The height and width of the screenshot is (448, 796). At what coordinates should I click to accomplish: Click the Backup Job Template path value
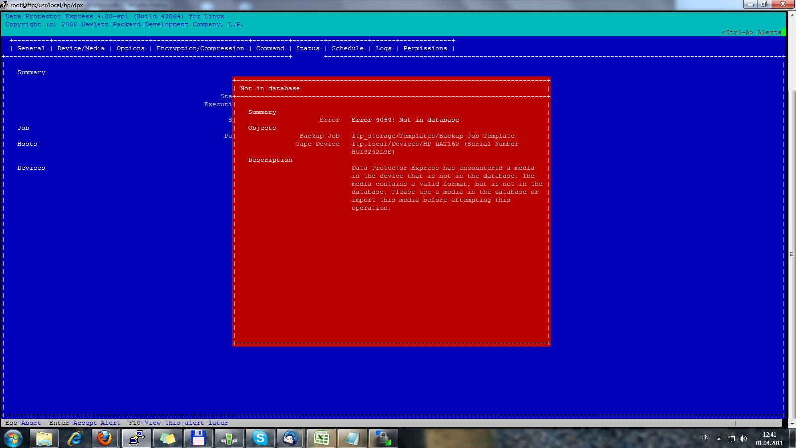pos(433,136)
